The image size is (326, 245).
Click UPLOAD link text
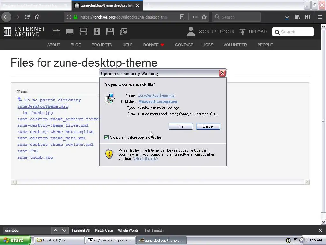pos(258,32)
